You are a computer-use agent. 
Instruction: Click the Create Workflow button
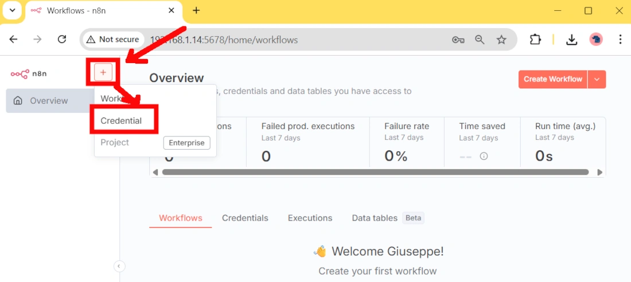click(553, 79)
